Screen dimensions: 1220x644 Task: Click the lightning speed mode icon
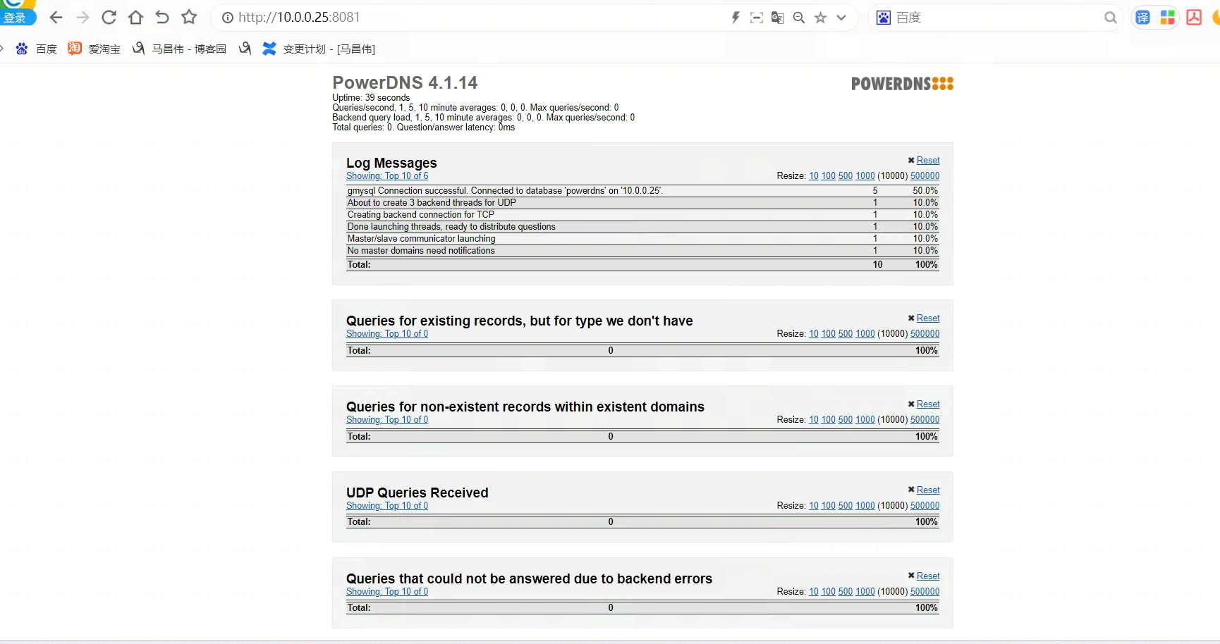(x=736, y=18)
